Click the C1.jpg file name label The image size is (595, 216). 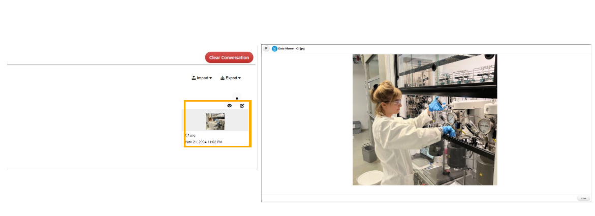click(191, 135)
